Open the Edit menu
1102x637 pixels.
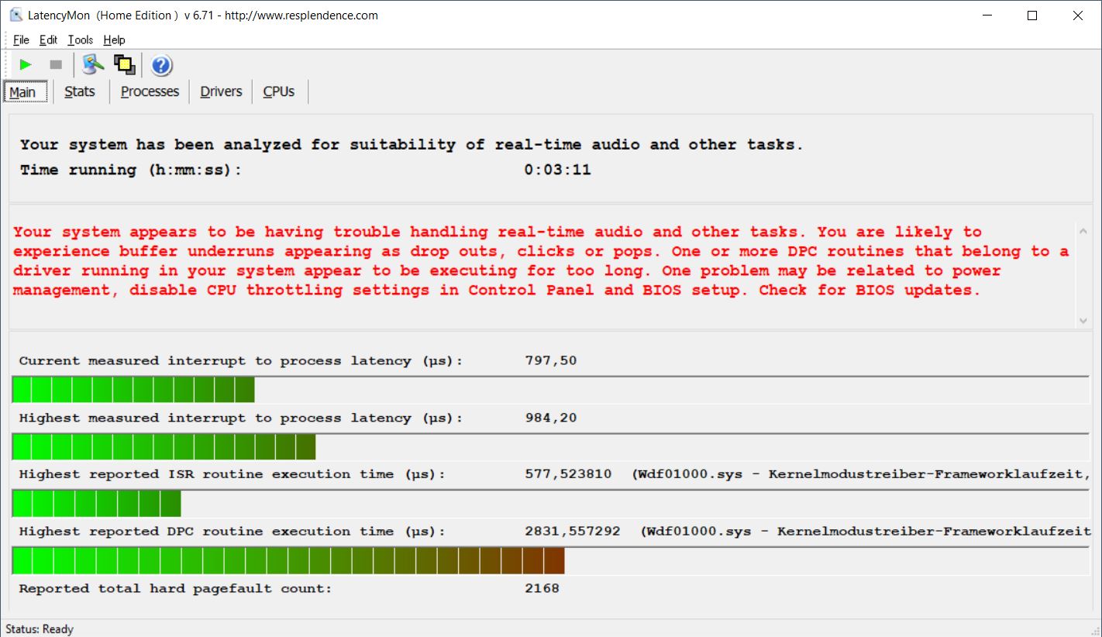[49, 40]
